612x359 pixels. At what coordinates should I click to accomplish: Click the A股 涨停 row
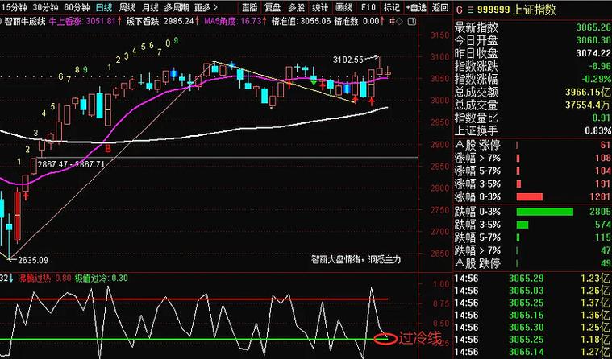532,145
